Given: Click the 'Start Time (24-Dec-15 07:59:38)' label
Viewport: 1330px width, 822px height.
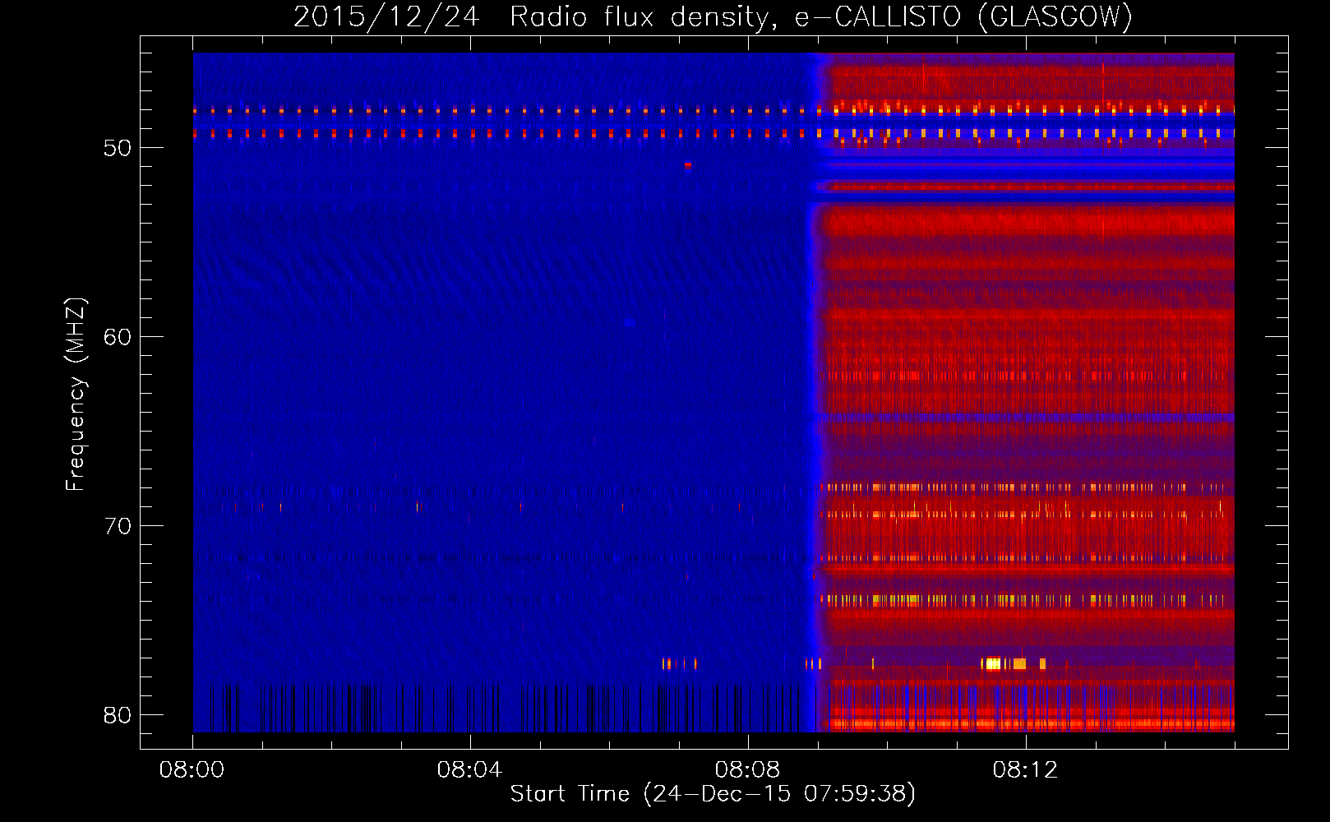Looking at the screenshot, I should (713, 794).
